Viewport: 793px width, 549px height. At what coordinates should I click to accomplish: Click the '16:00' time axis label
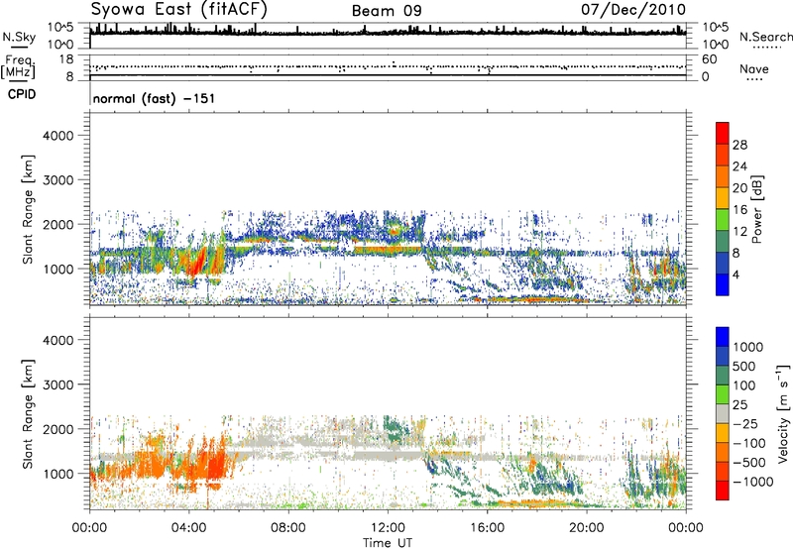[x=487, y=528]
